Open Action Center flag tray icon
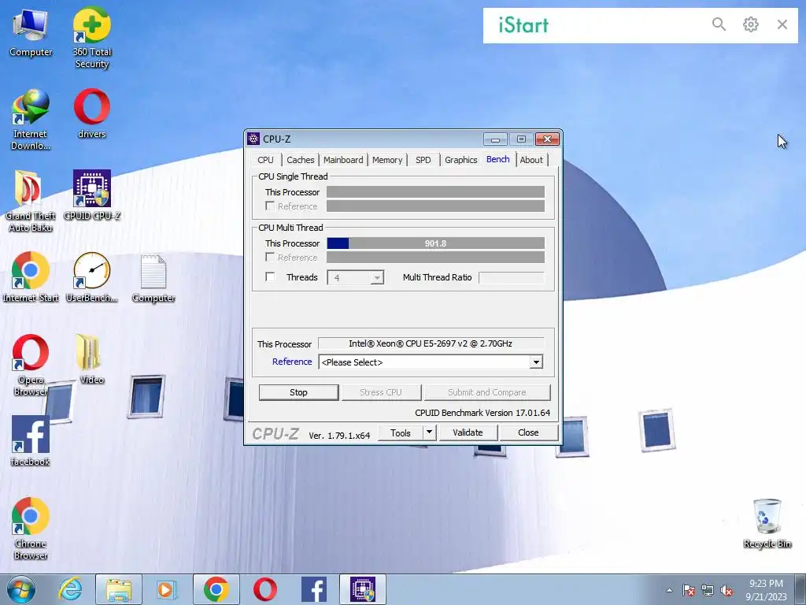 (x=689, y=591)
